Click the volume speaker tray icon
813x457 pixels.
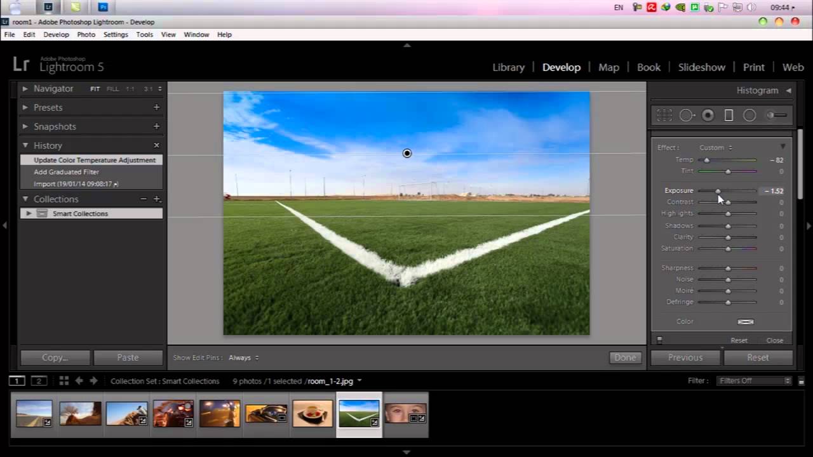751,8
